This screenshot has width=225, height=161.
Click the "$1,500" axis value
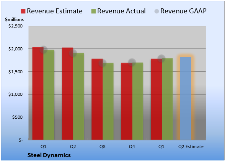pyautogui.click(x=15, y=72)
